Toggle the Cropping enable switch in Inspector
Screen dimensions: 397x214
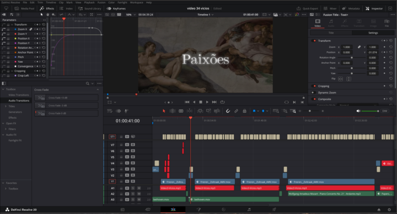point(314,86)
